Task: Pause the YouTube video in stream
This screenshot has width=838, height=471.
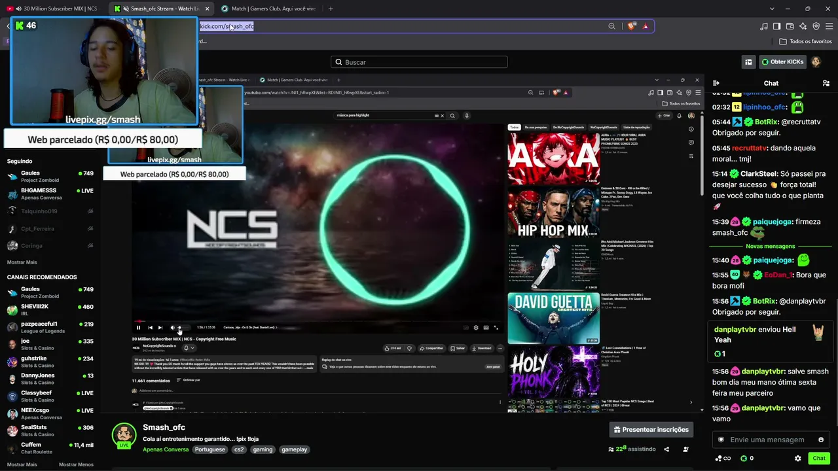Action: tap(138, 328)
